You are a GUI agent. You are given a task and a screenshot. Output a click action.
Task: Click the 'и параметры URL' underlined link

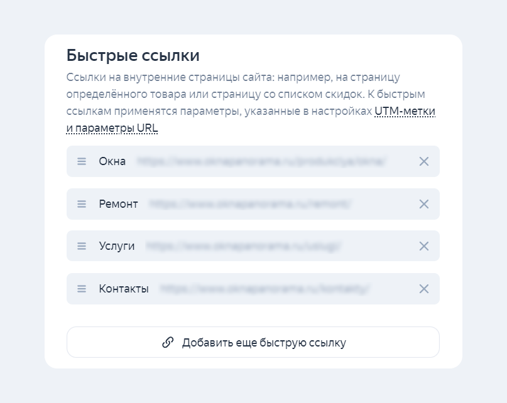[x=112, y=128]
